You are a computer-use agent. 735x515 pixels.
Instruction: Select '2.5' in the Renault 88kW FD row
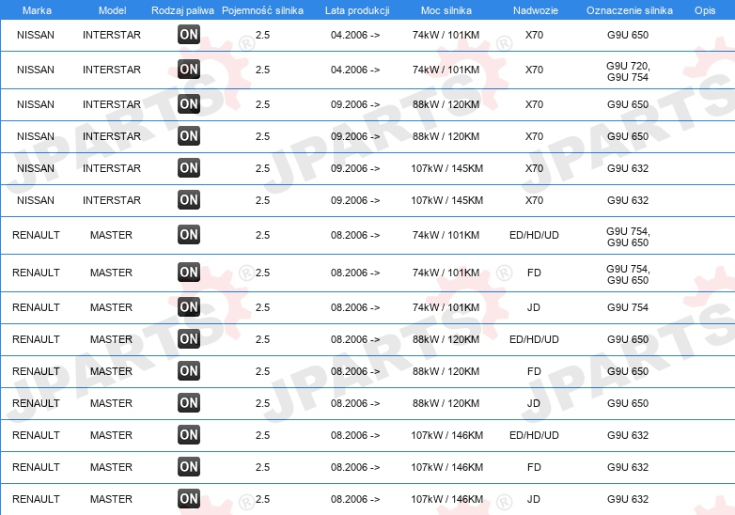[x=262, y=371]
